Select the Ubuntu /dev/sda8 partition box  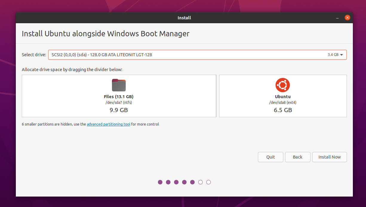tap(283, 96)
